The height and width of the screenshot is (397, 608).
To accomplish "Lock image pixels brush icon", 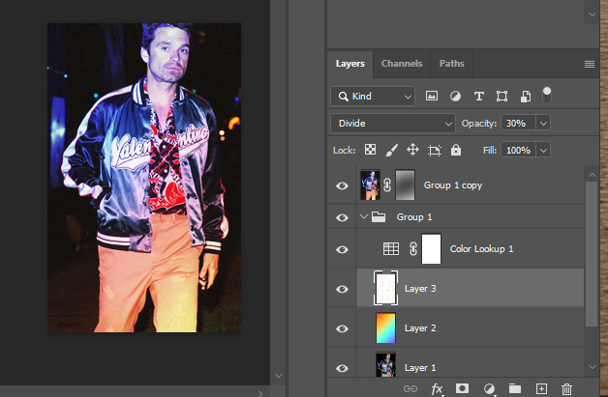I will tap(392, 150).
